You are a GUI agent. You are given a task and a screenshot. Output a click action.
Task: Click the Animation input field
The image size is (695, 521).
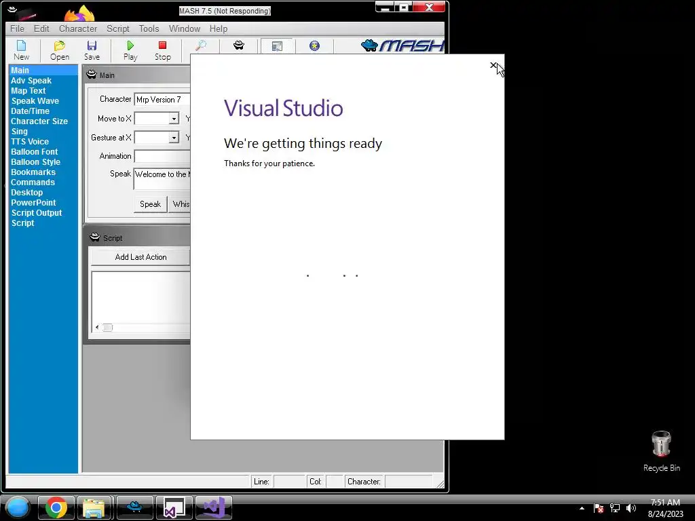pos(162,156)
